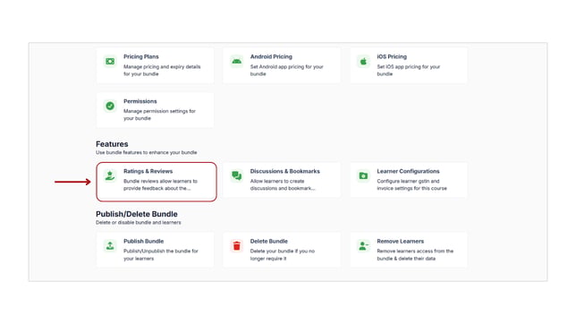Click 'Manage permission settings' description
Image resolution: width=576 pixels, height=324 pixels.
pos(159,115)
